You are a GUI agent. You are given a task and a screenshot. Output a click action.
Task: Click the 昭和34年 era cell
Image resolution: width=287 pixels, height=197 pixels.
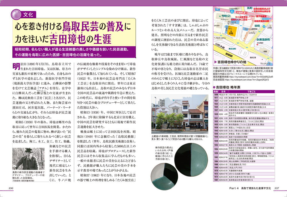[223, 153]
